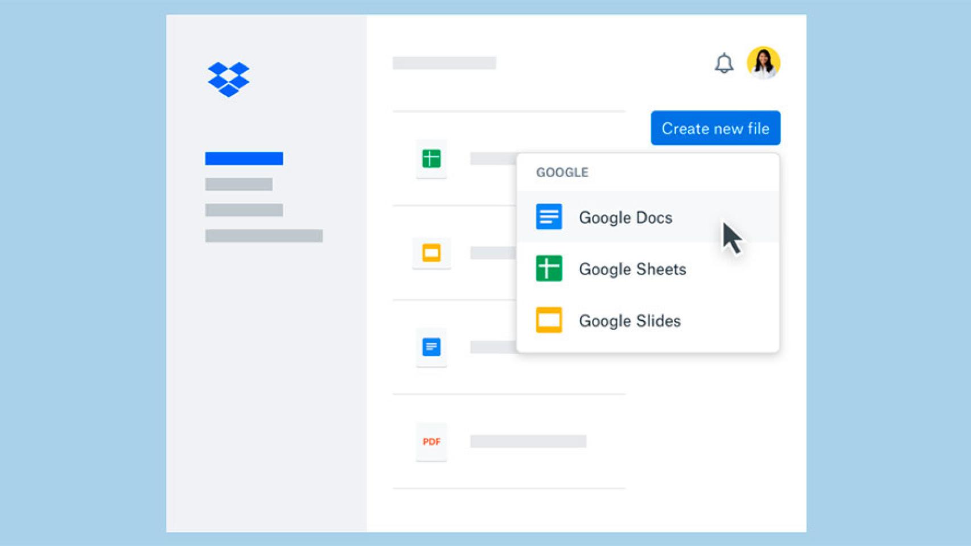Open the yellow Slides file icon in list
The width and height of the screenshot is (971, 546).
431,253
